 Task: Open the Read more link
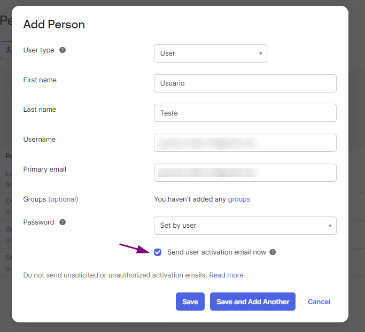tap(226, 275)
